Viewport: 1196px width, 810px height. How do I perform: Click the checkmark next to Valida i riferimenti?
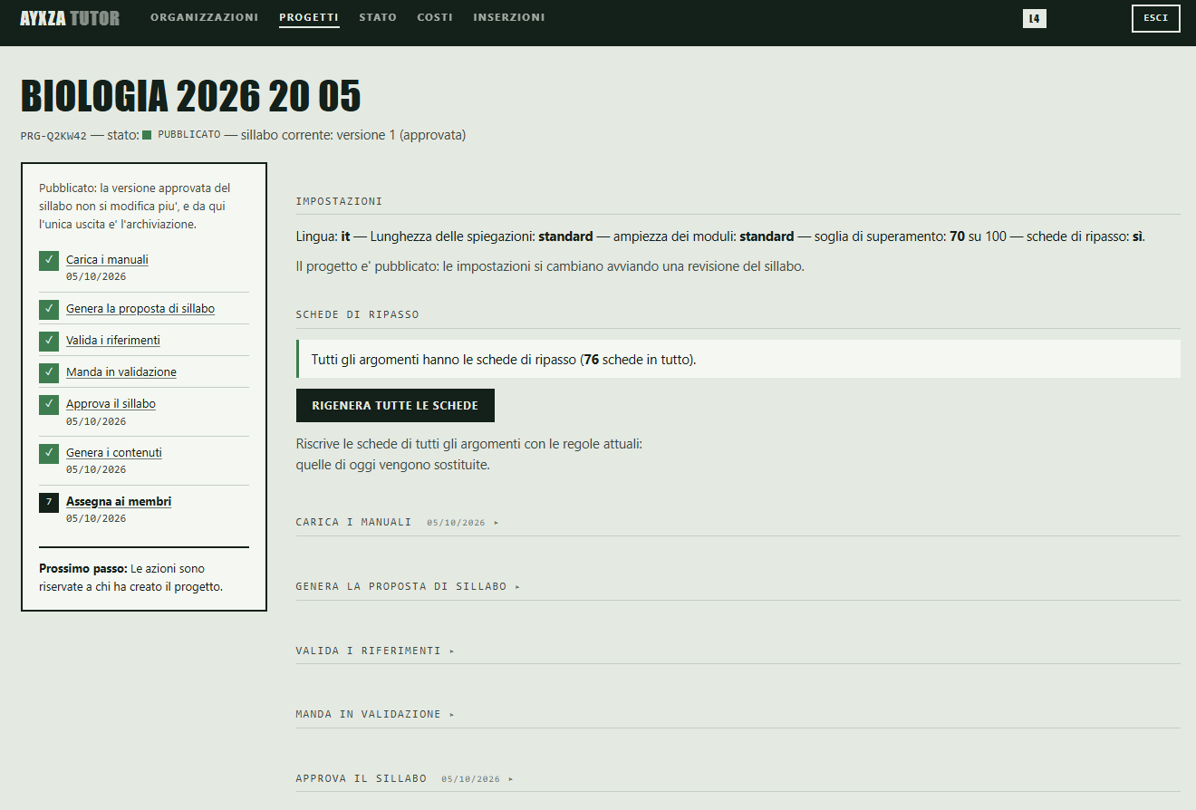[49, 341]
